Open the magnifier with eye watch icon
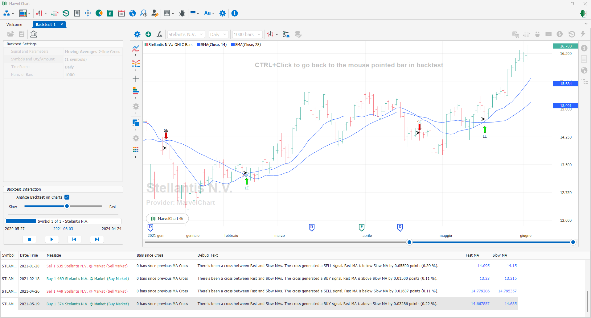 pos(144,13)
